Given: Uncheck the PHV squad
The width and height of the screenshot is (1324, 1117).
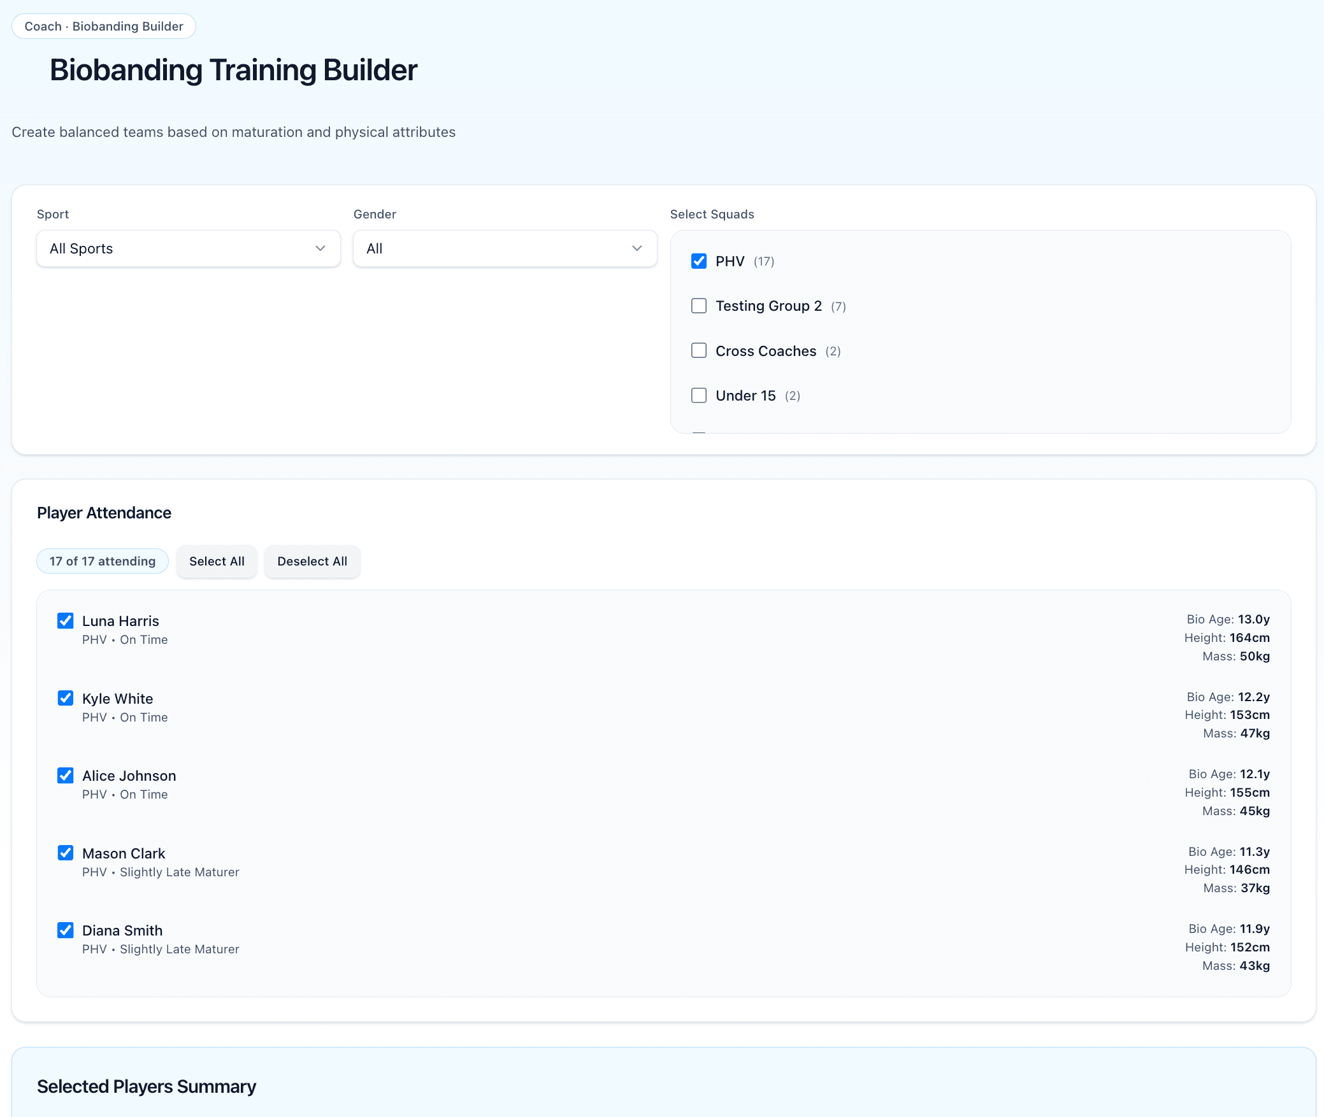Looking at the screenshot, I should [x=698, y=260].
